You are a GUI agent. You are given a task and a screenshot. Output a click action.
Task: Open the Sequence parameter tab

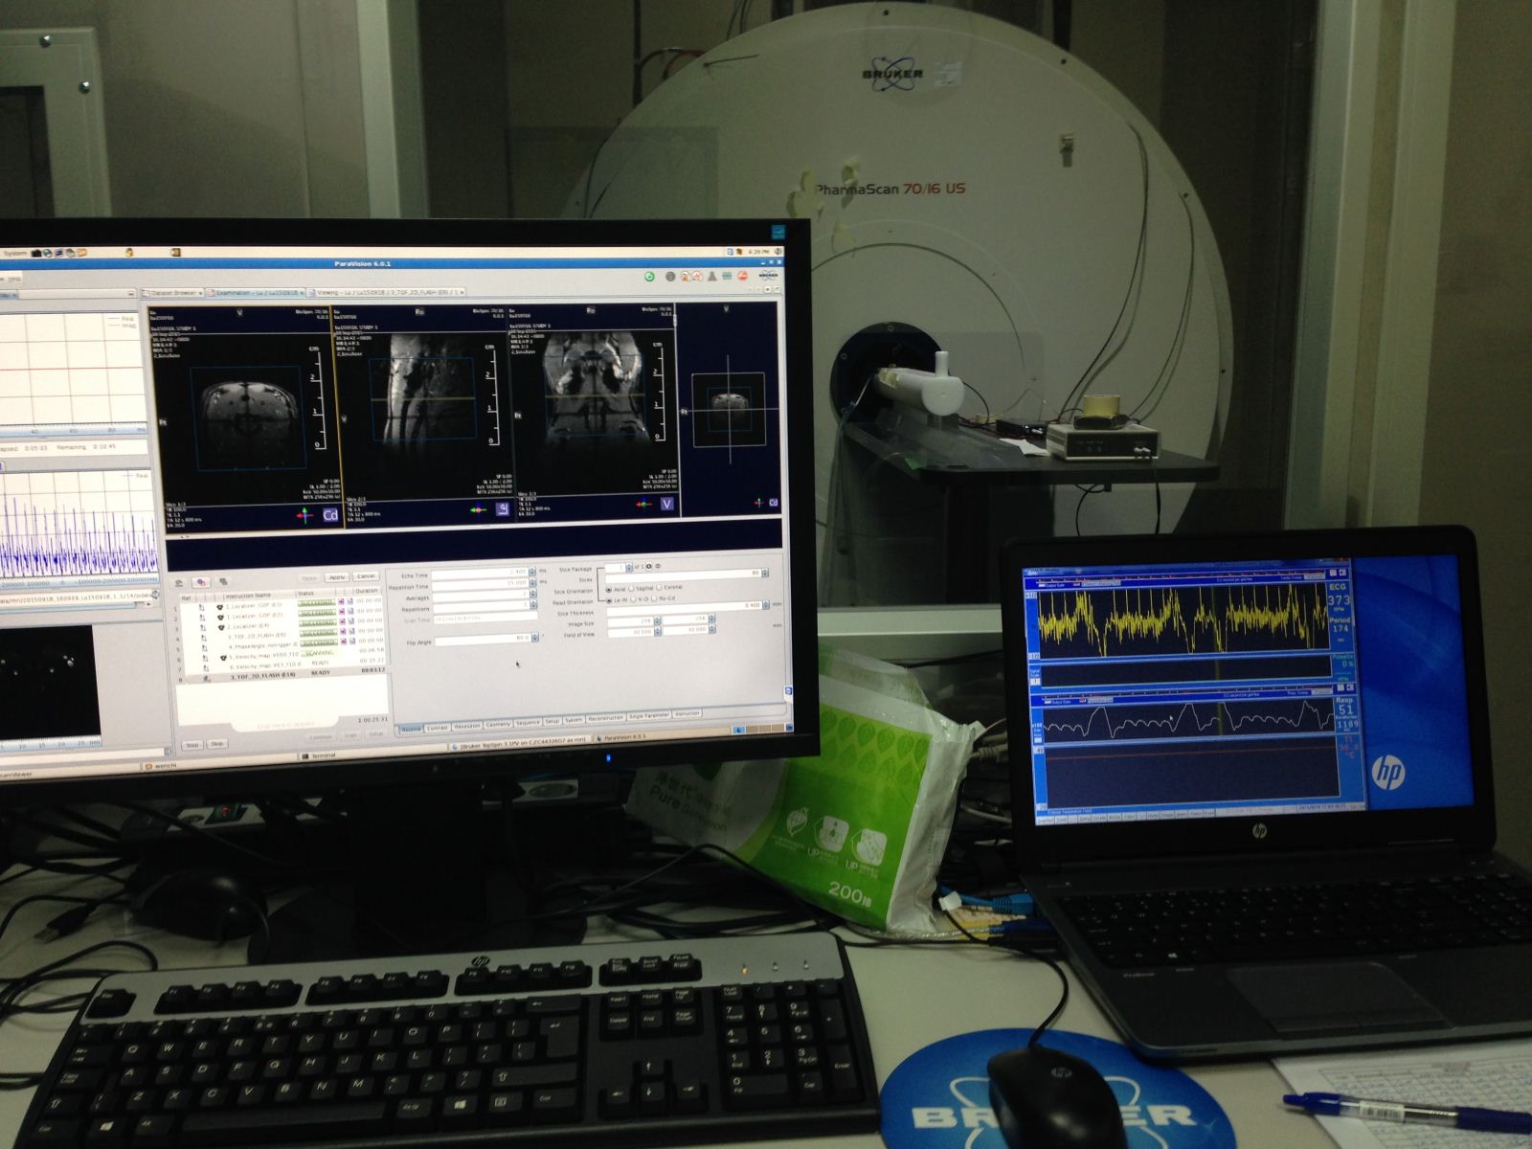coord(528,723)
